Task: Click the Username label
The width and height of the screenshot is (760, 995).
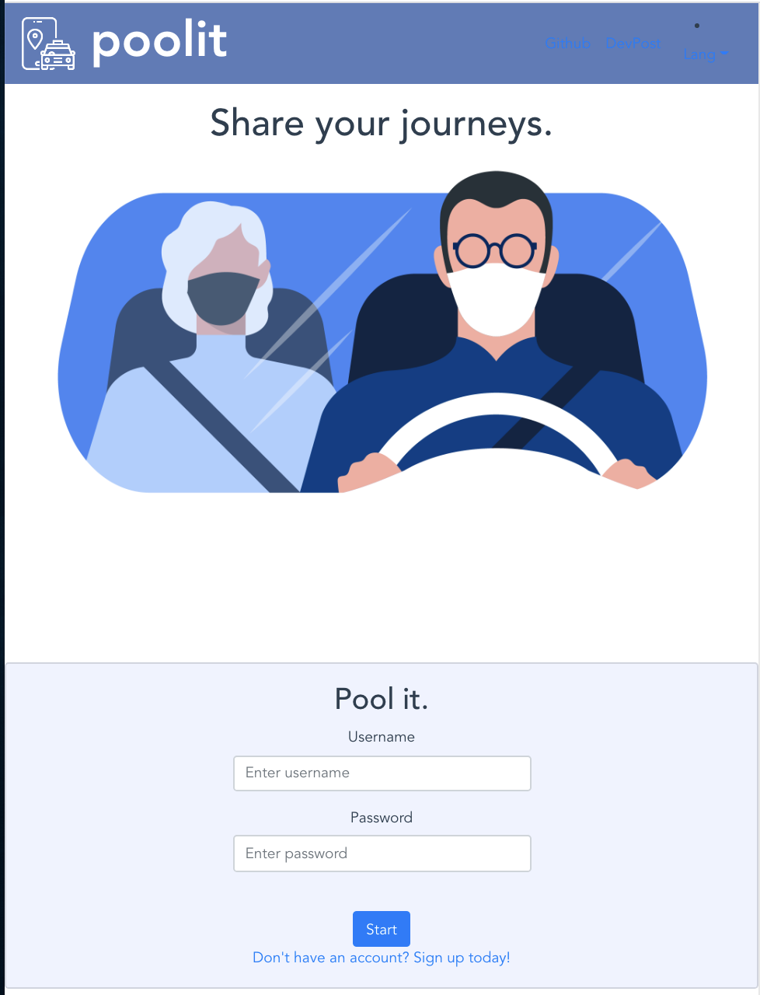Action: tap(382, 737)
